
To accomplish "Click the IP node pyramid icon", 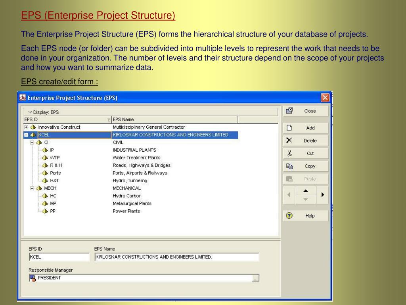I will (x=45, y=150).
